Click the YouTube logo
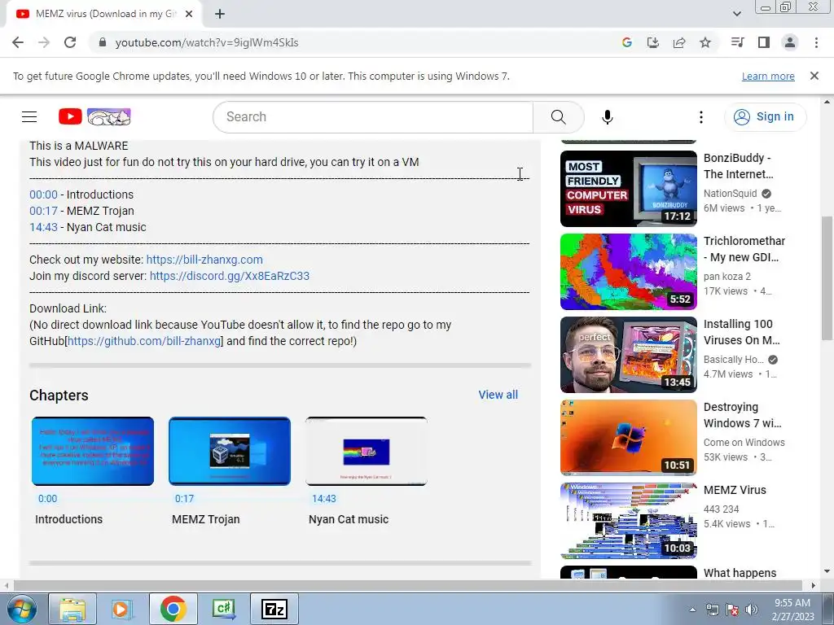 tap(94, 116)
